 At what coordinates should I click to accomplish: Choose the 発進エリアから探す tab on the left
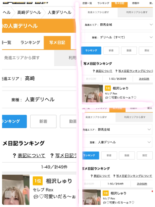point(22,58)
